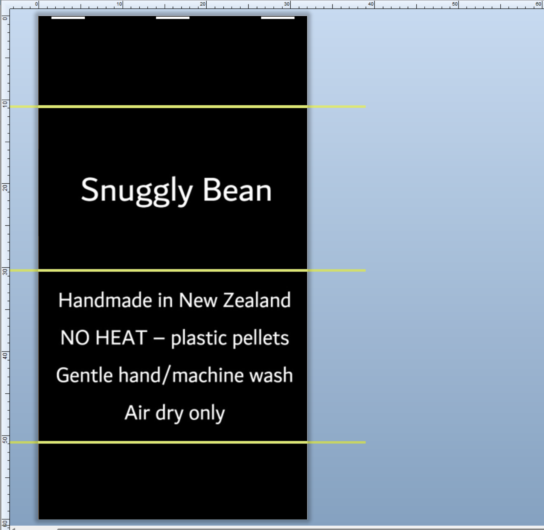Click the vertical ruler at the 40 mark
The width and height of the screenshot is (544, 530).
tap(5, 355)
